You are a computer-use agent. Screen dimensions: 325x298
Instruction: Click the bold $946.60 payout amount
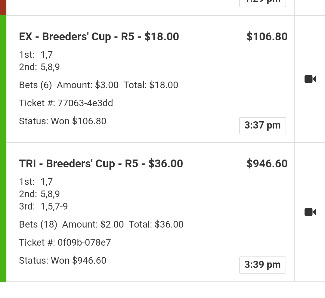click(267, 164)
